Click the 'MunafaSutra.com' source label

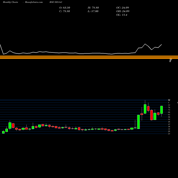(34, 2)
